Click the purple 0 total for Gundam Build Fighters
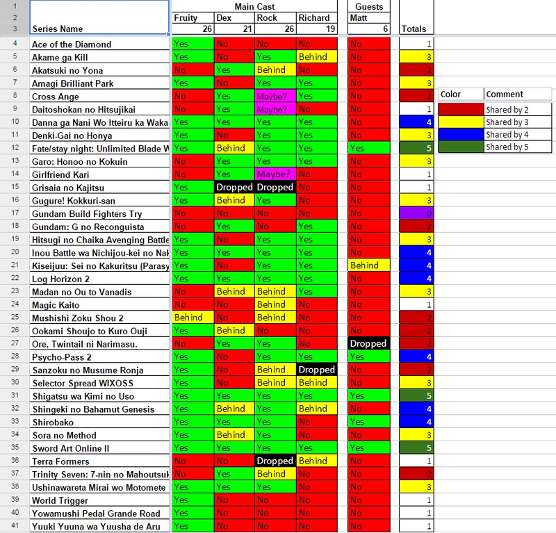Viewport: 556px width, 533px height. [x=416, y=213]
